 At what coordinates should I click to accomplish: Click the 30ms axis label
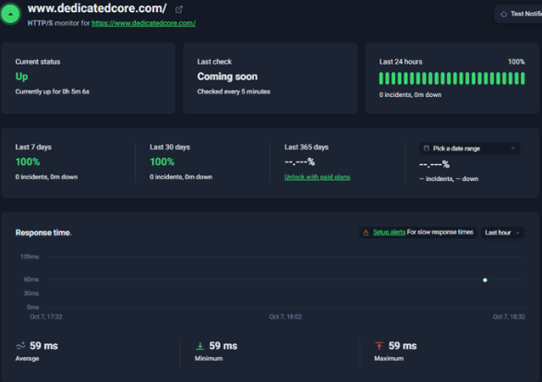(31, 293)
